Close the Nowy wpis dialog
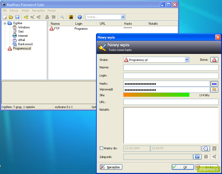This screenshot has height=174, width=222. click(x=218, y=37)
